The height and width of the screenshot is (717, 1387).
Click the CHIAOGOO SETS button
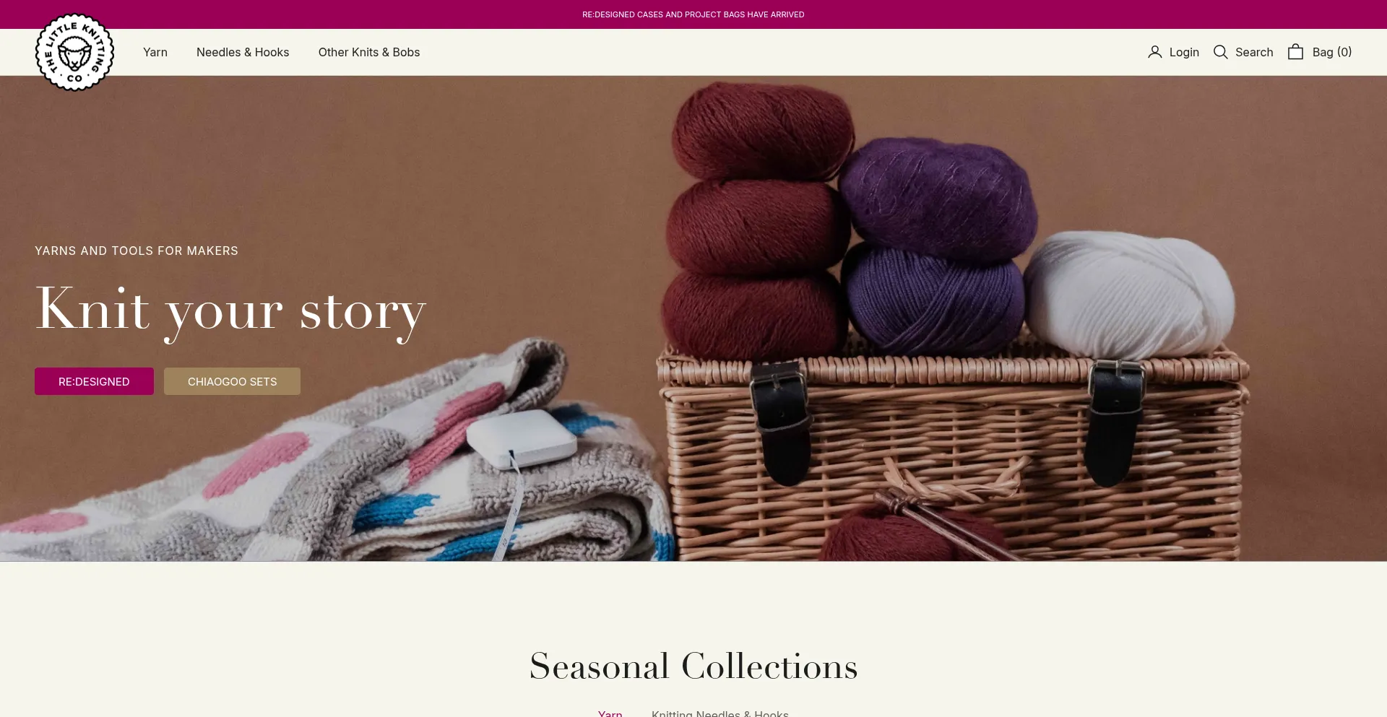[232, 381]
